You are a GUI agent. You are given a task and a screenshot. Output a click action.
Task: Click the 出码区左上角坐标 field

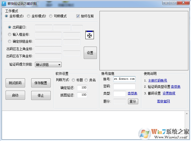[48, 49]
